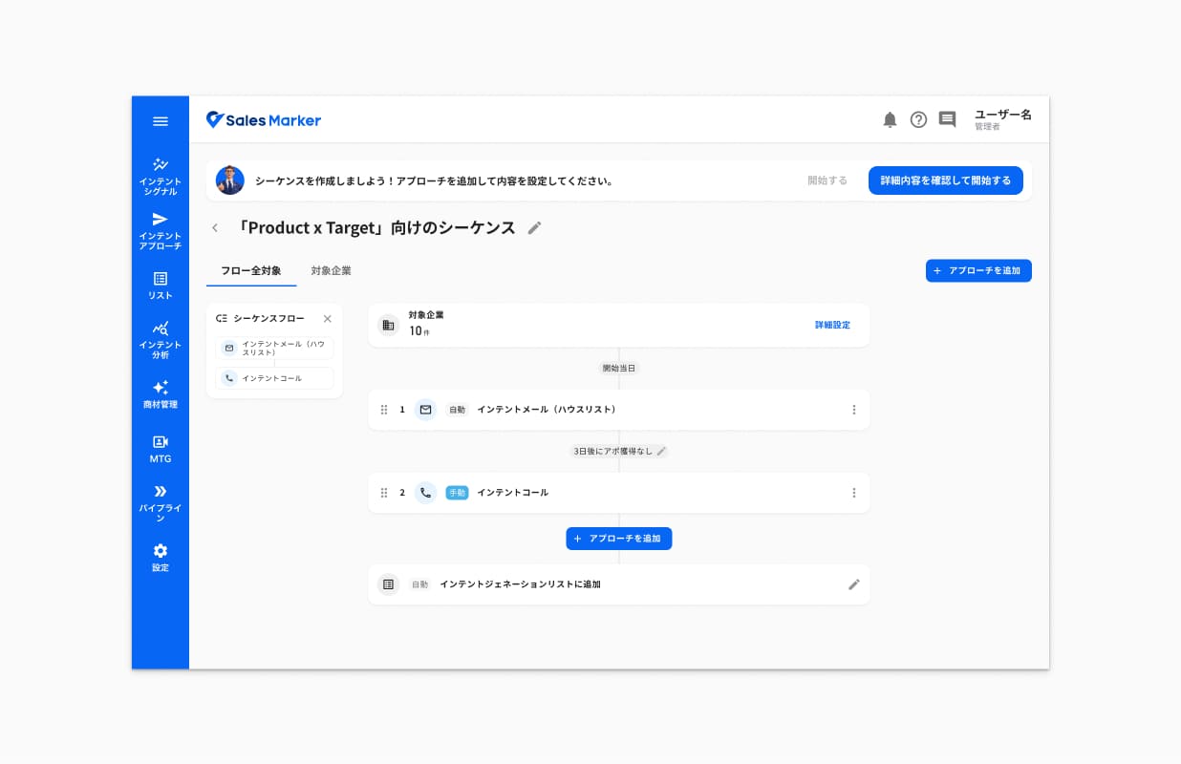The width and height of the screenshot is (1181, 764).
Task: Edit the sequence title with pencil icon
Action: tap(534, 227)
